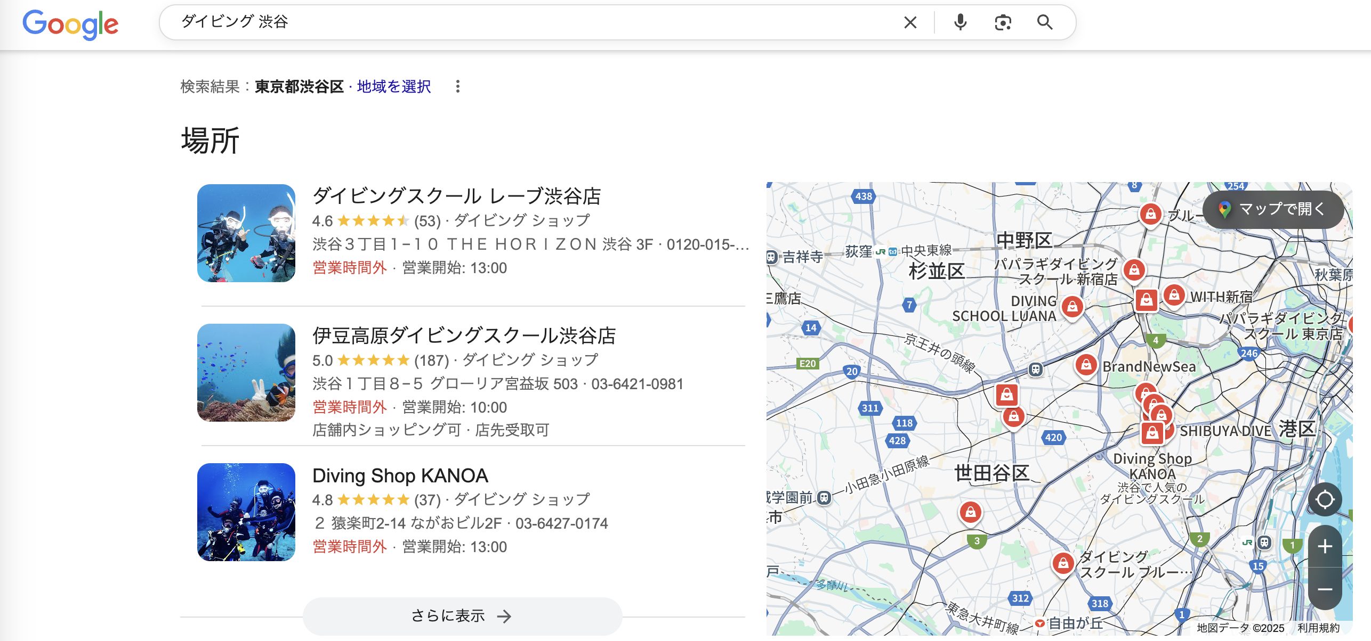Click the map zoom out minus button
Image resolution: width=1371 pixels, height=641 pixels.
[x=1325, y=589]
